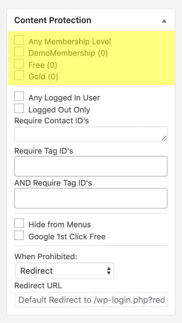Click the Require Contact ID's text area
182x323 pixels.
tap(91, 134)
